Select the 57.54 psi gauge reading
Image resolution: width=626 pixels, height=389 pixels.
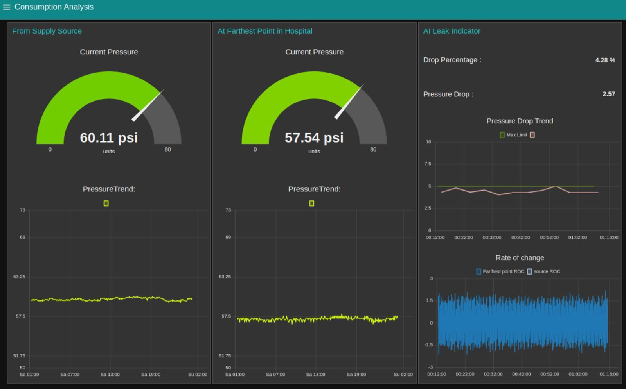tap(314, 138)
